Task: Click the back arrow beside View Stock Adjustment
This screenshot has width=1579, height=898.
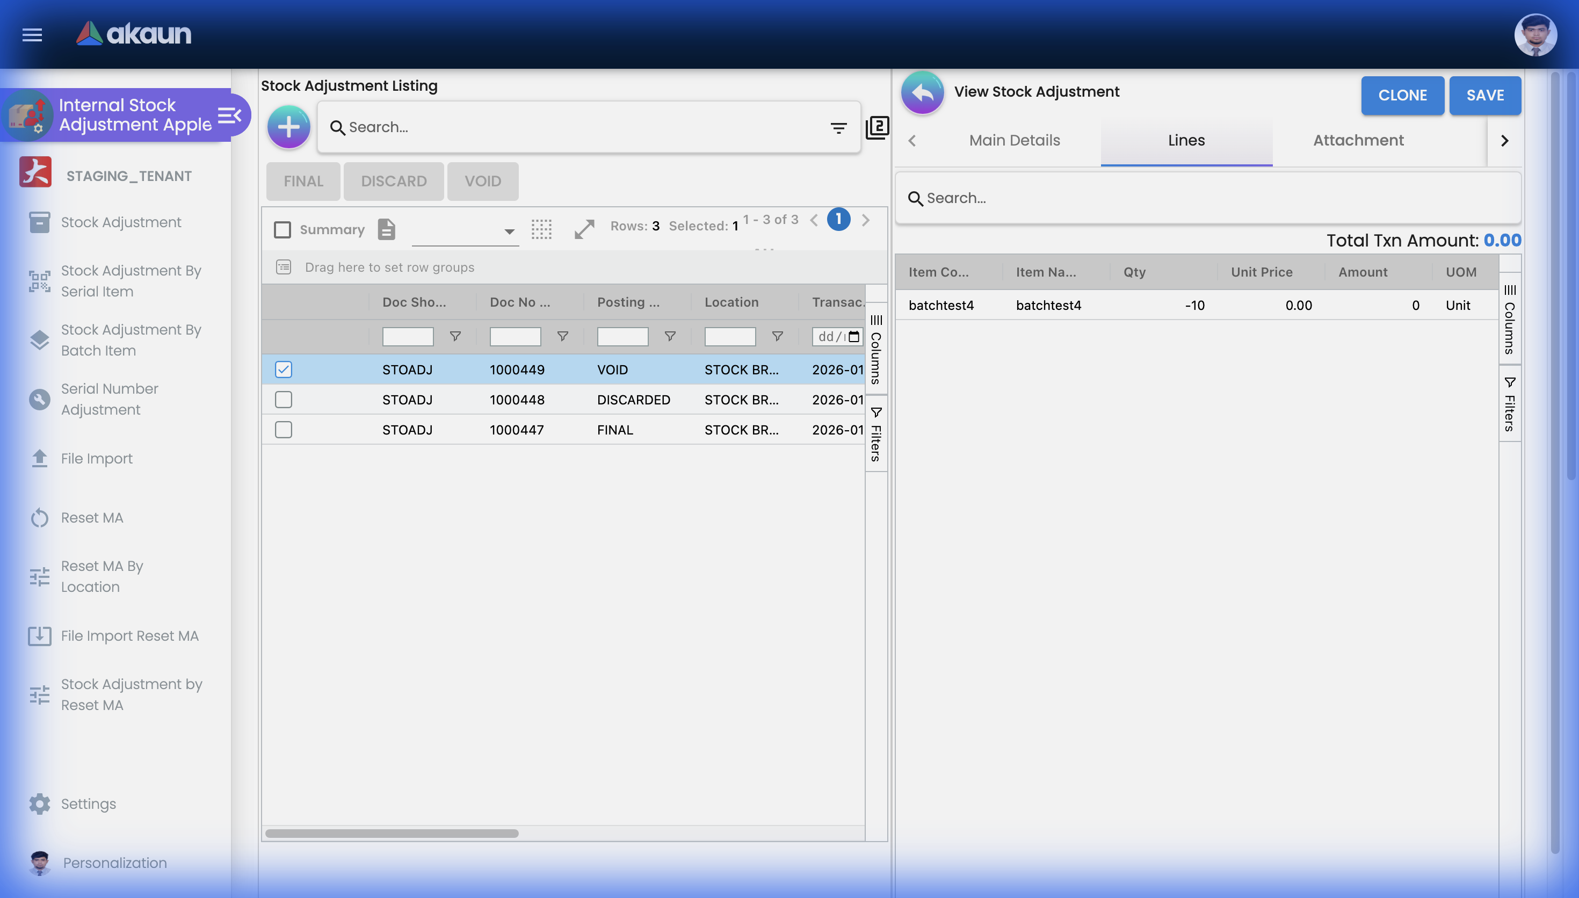Action: (922, 92)
